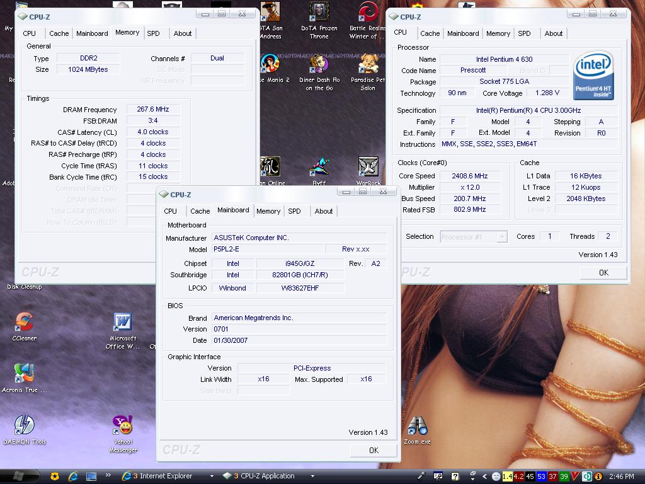
Task: Expand the CPU-Z Application taskbar group
Action: click(312, 476)
